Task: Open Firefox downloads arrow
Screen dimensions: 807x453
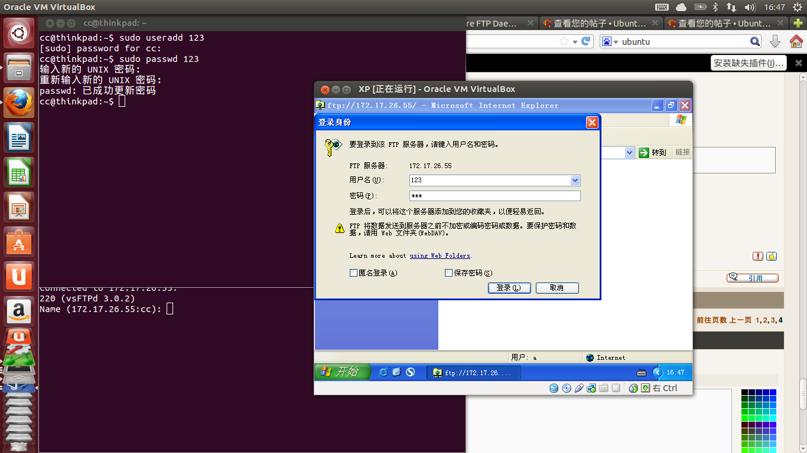Action: pyautogui.click(x=775, y=41)
